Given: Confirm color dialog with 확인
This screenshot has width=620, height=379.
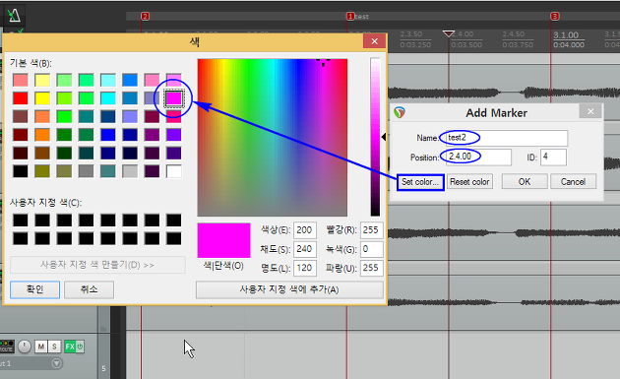Looking at the screenshot, I should 34,289.
